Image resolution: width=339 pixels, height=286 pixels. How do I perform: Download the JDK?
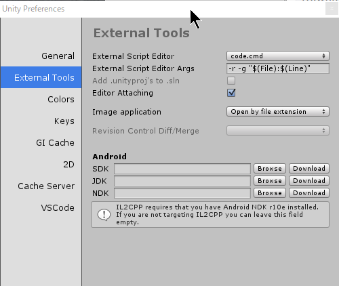click(309, 181)
